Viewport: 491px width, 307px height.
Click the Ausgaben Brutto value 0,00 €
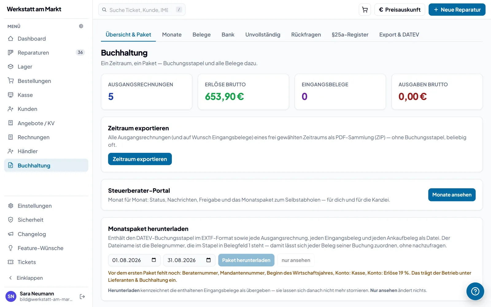pos(412,97)
